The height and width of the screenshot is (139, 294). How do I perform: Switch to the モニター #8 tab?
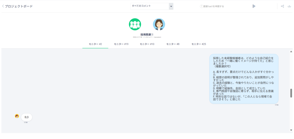coord(173,44)
